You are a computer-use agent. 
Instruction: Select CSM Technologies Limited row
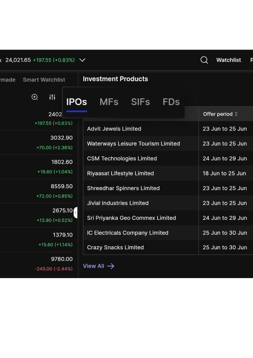tap(168, 159)
